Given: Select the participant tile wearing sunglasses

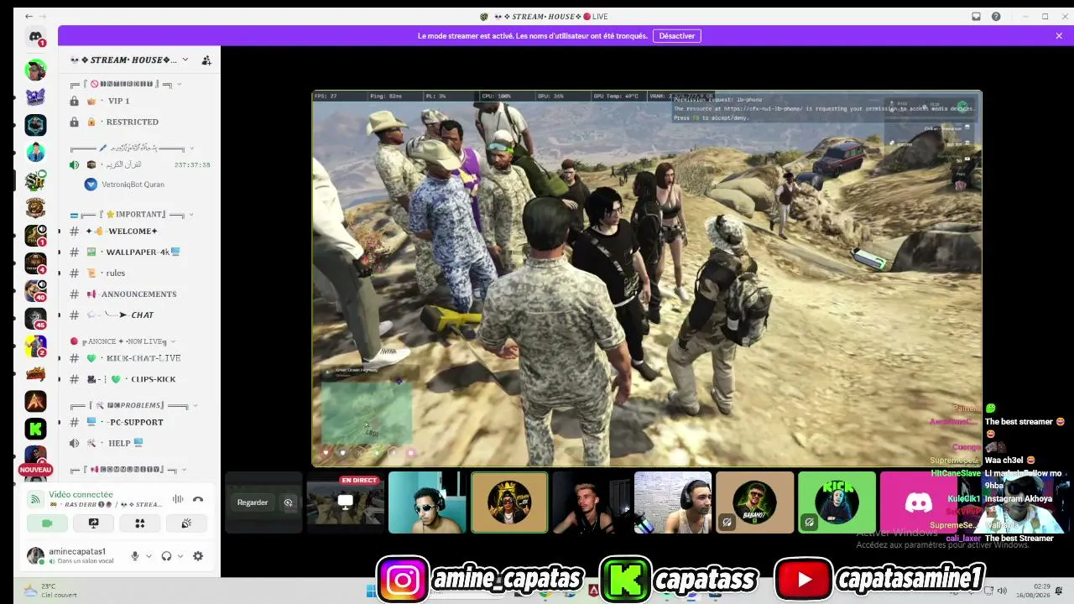Looking at the screenshot, I should (427, 502).
